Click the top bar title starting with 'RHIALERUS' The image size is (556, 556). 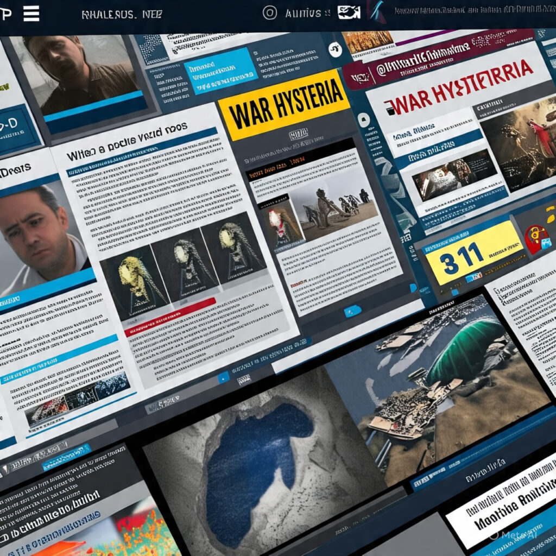pos(122,15)
